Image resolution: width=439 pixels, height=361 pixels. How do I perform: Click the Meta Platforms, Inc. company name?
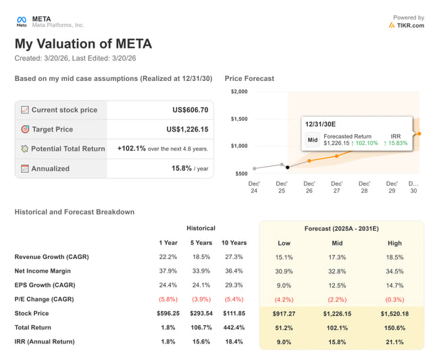pyautogui.click(x=58, y=26)
